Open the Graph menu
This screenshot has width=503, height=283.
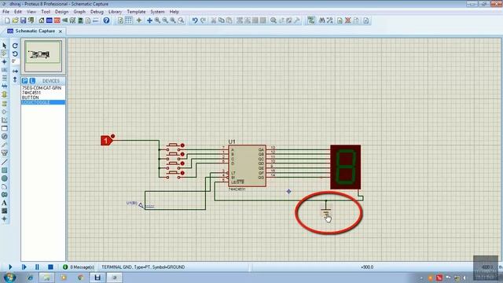(79, 12)
